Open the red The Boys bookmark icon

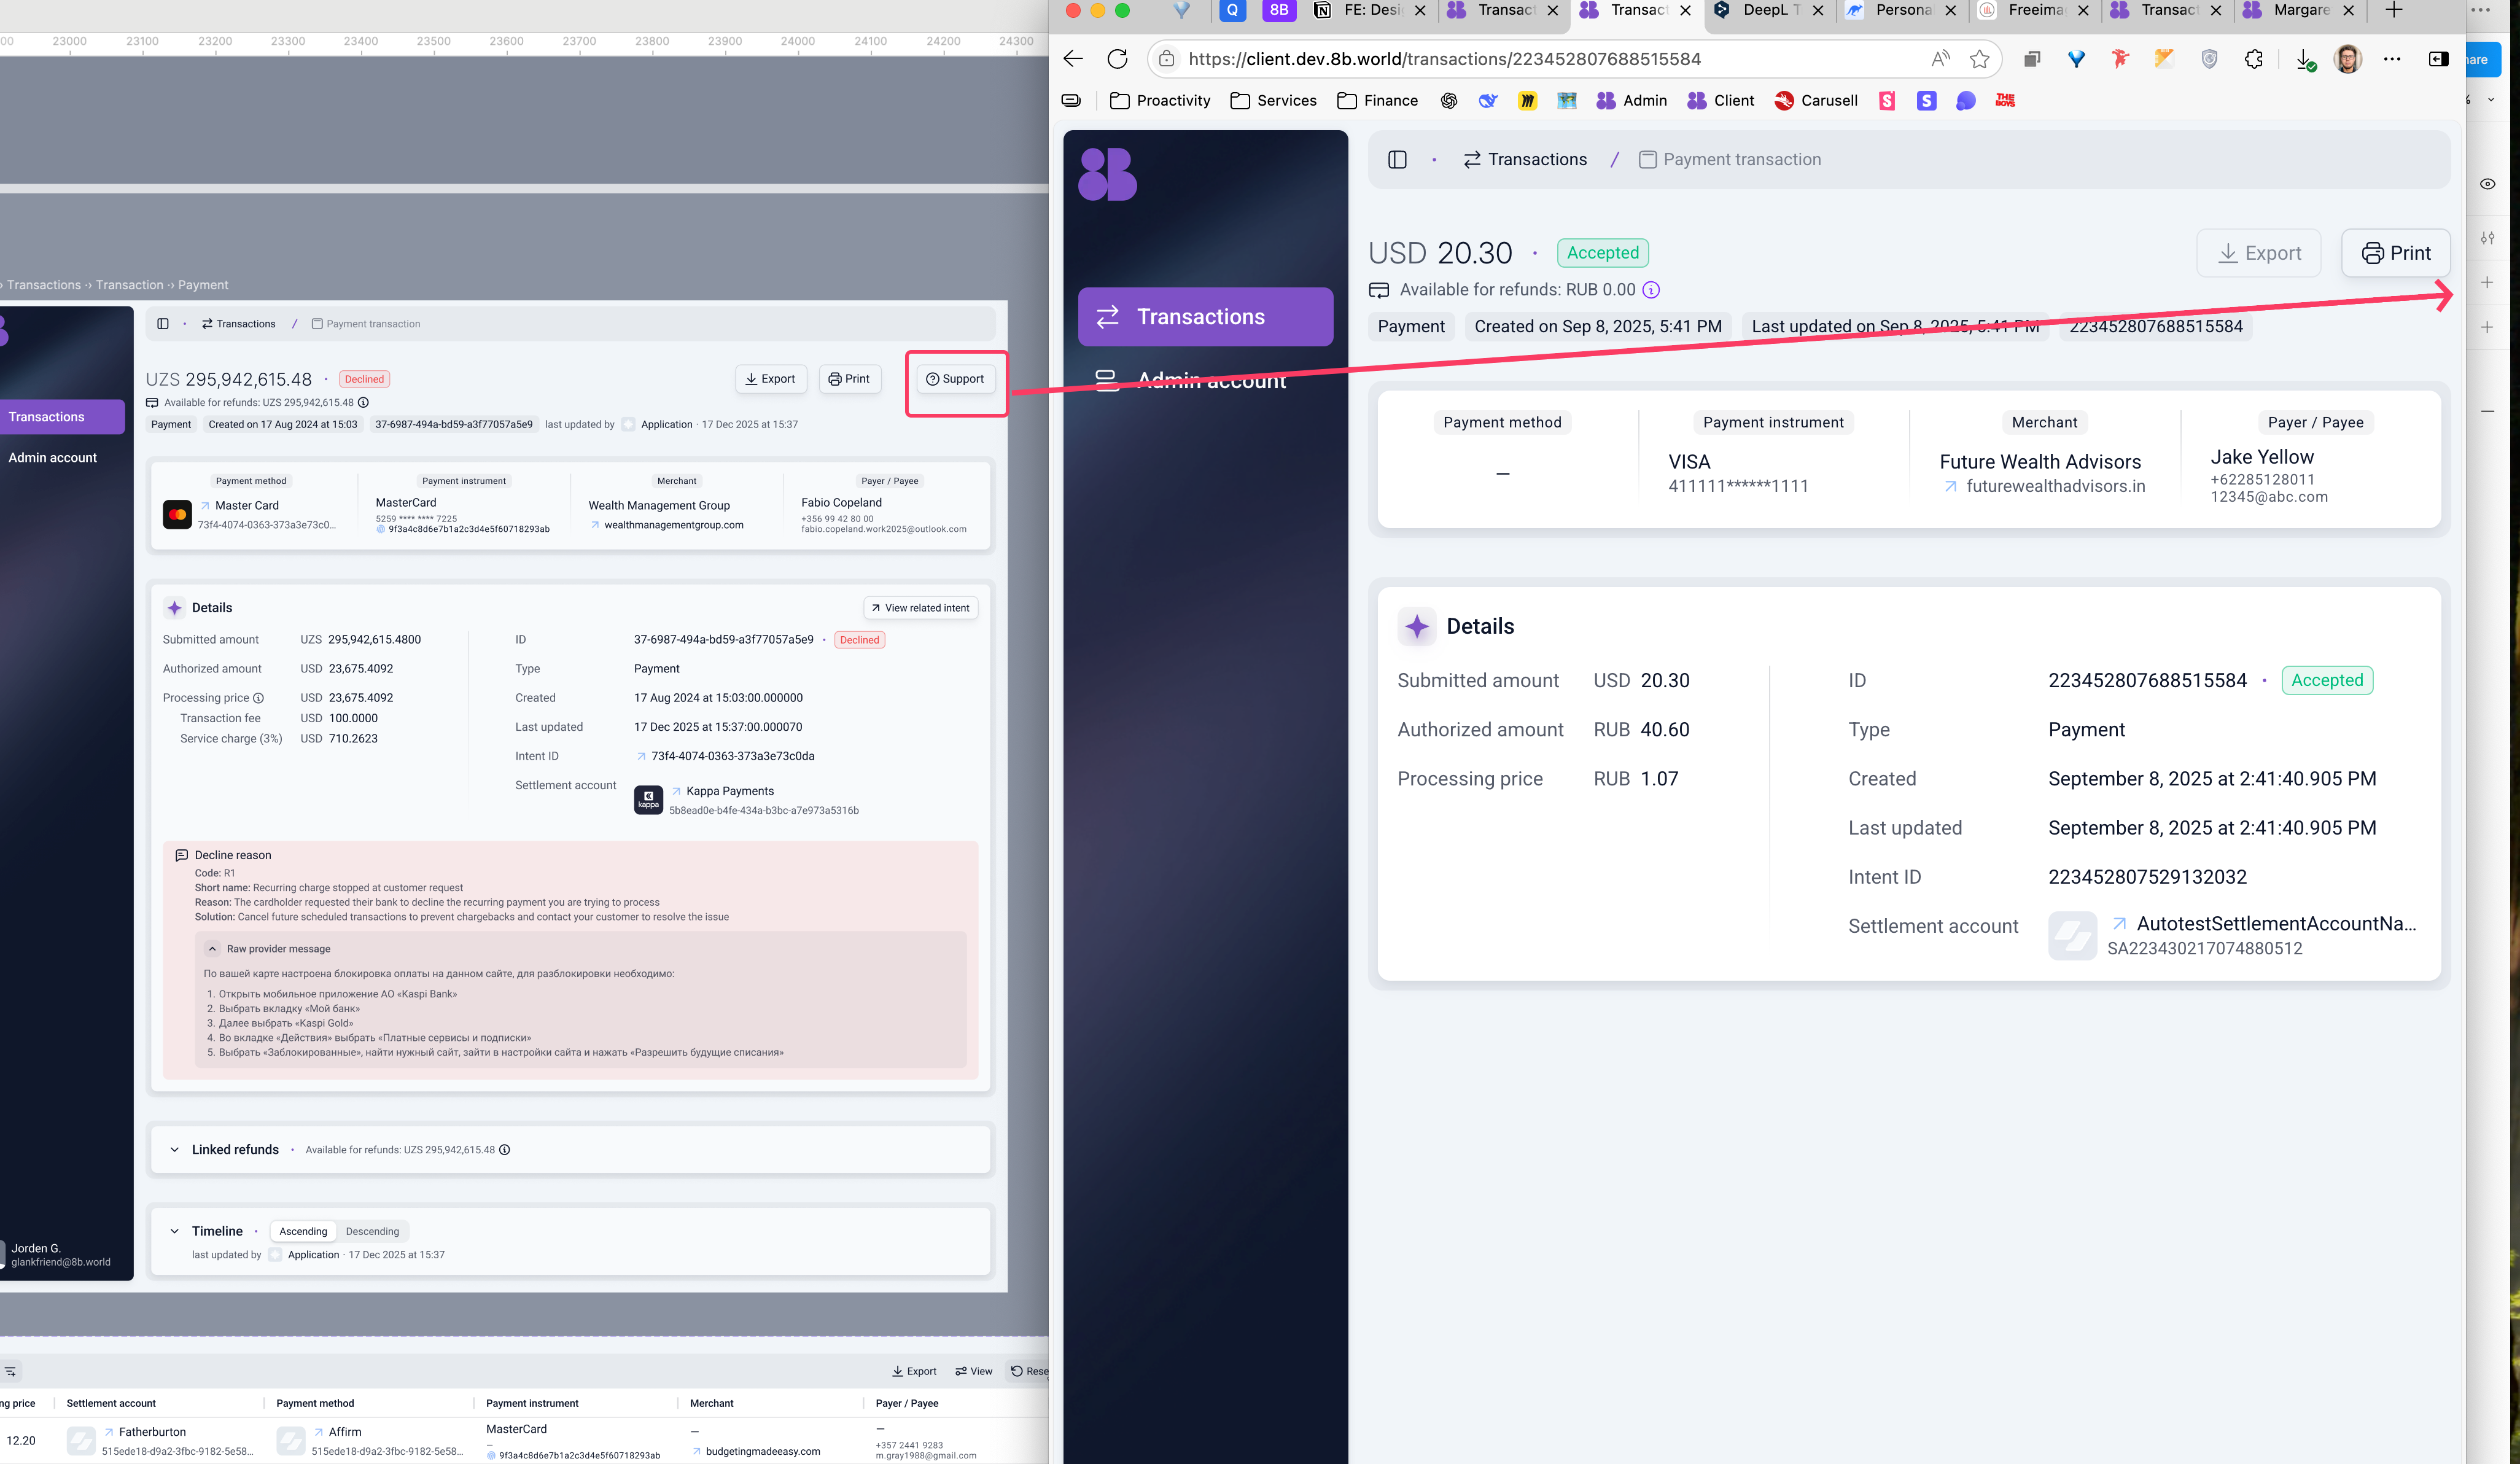point(2005,100)
